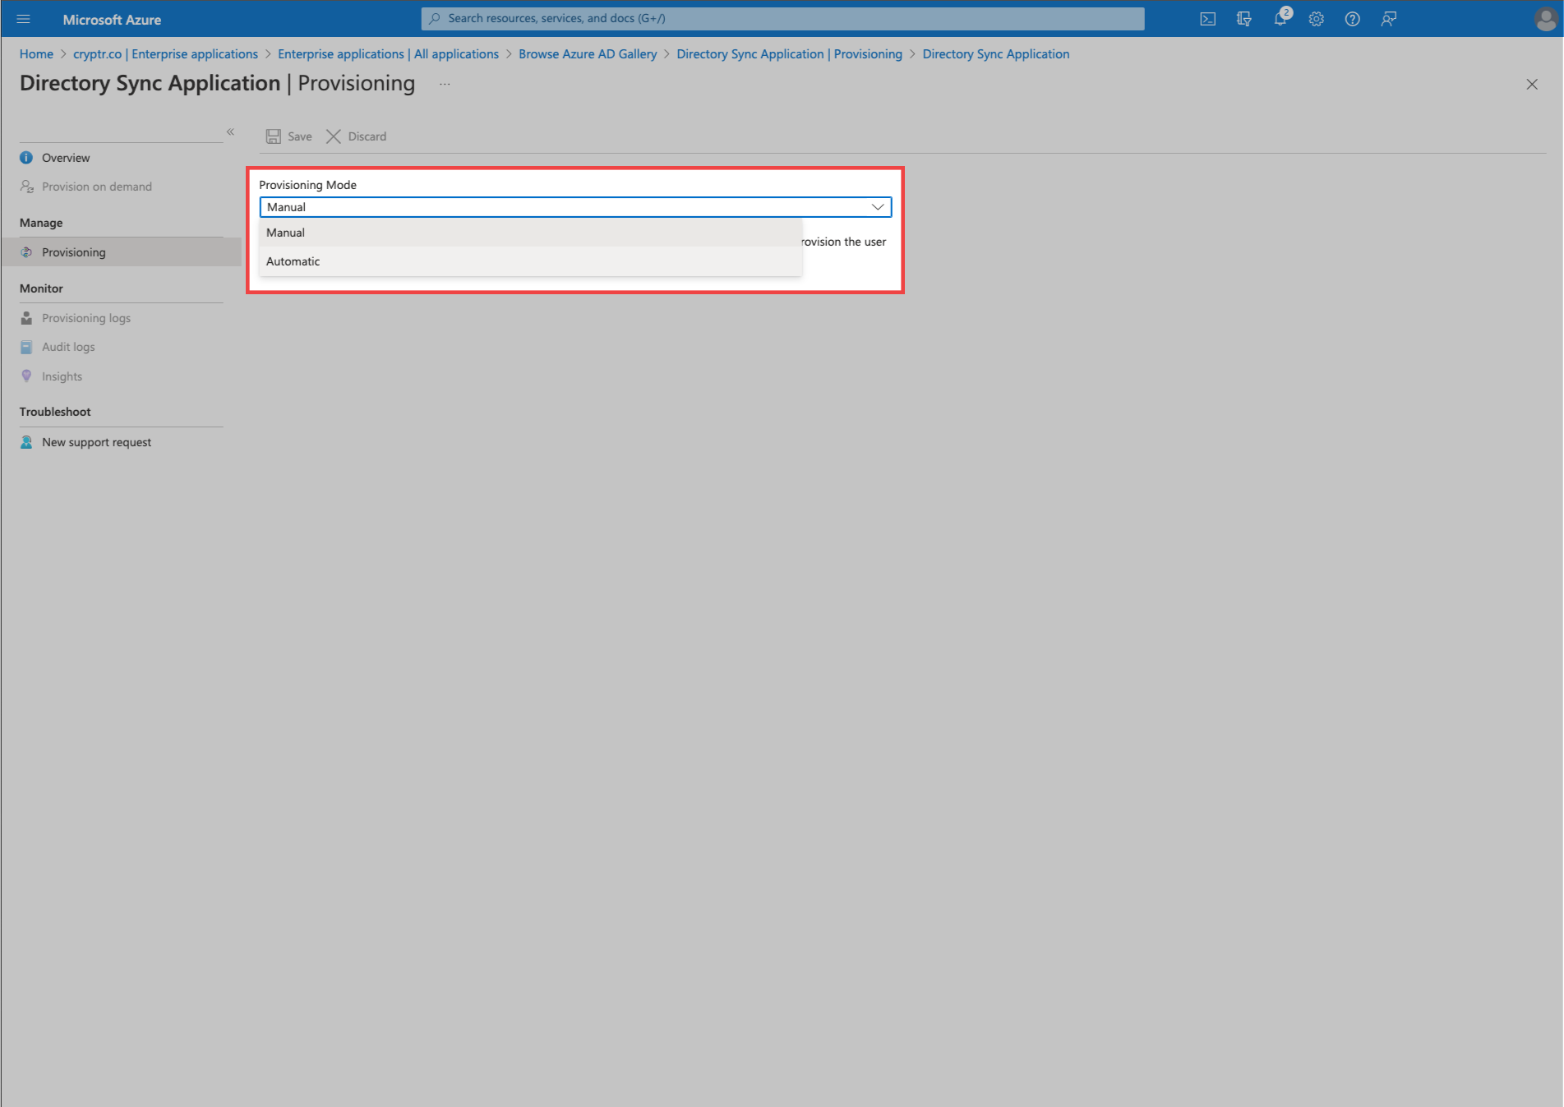Screen dimensions: 1564x1107
Task: Click the search magnifier icon
Action: tap(435, 18)
